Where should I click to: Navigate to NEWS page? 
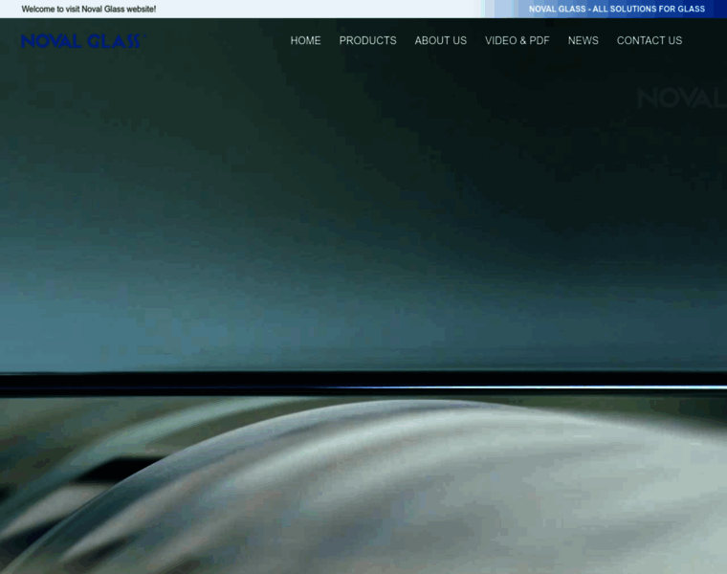tap(583, 41)
